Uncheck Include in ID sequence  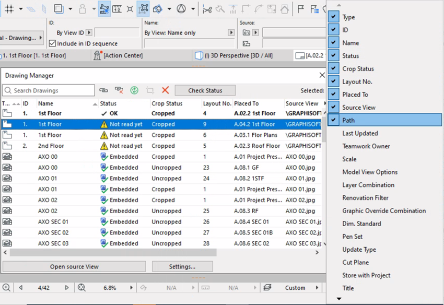click(x=52, y=43)
